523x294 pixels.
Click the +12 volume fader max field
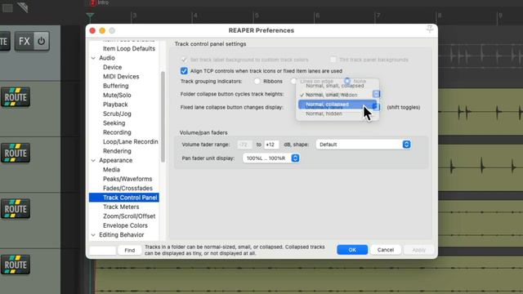coord(271,145)
